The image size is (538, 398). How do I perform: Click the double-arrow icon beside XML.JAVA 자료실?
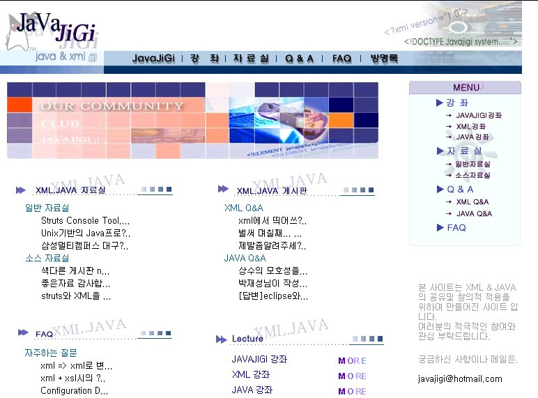(x=21, y=190)
